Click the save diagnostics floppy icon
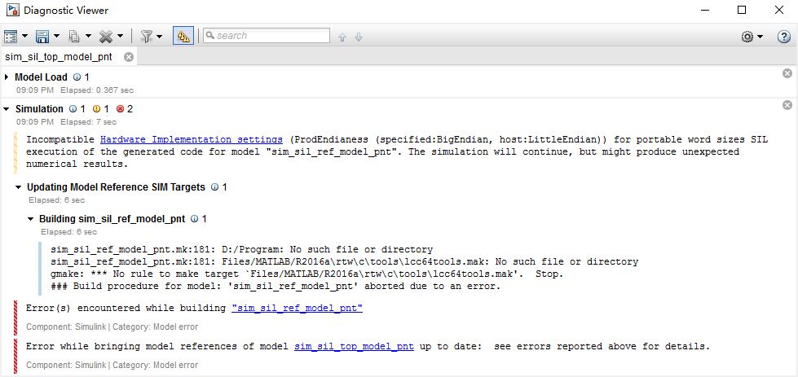The height and width of the screenshot is (377, 798). pos(42,36)
